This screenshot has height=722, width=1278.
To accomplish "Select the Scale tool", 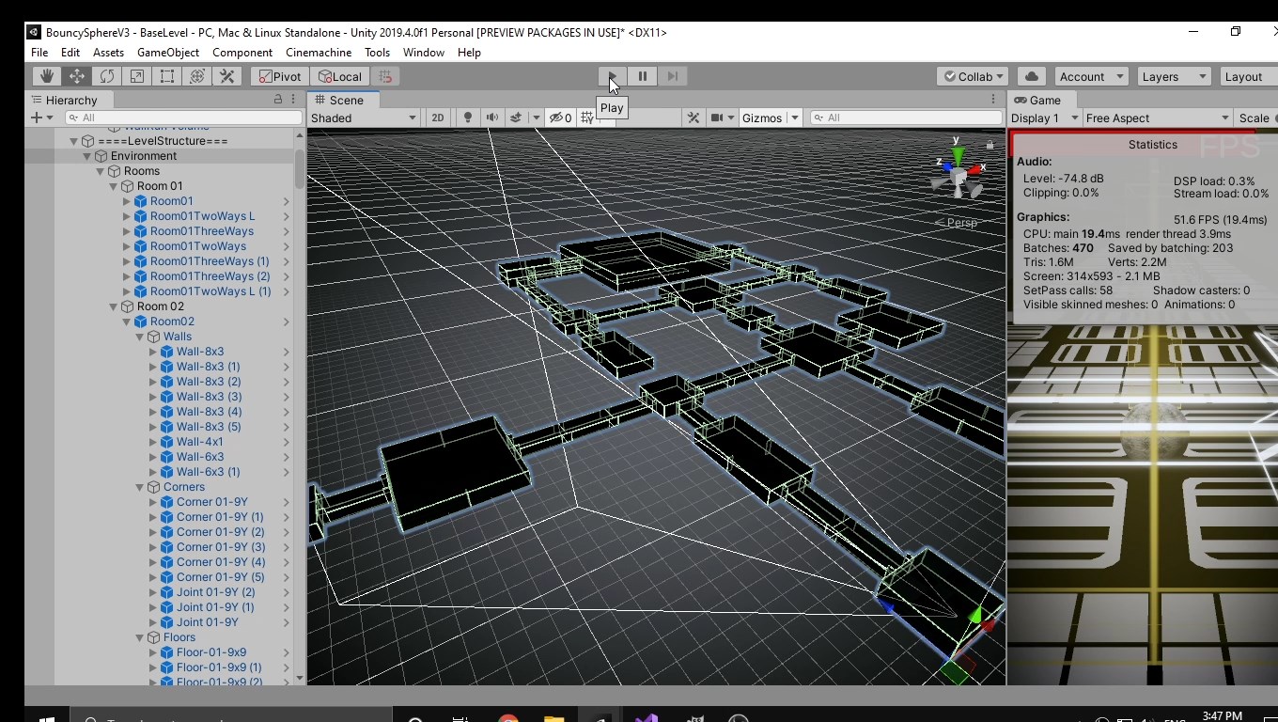I will (x=137, y=77).
